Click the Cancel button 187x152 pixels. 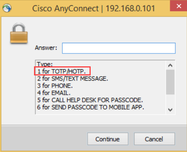click(x=155, y=139)
